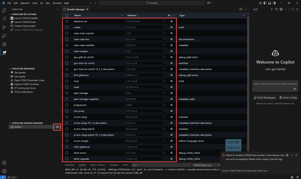Check the st-arm-clangd checkbox
The image size is (301, 179).
point(67,141)
